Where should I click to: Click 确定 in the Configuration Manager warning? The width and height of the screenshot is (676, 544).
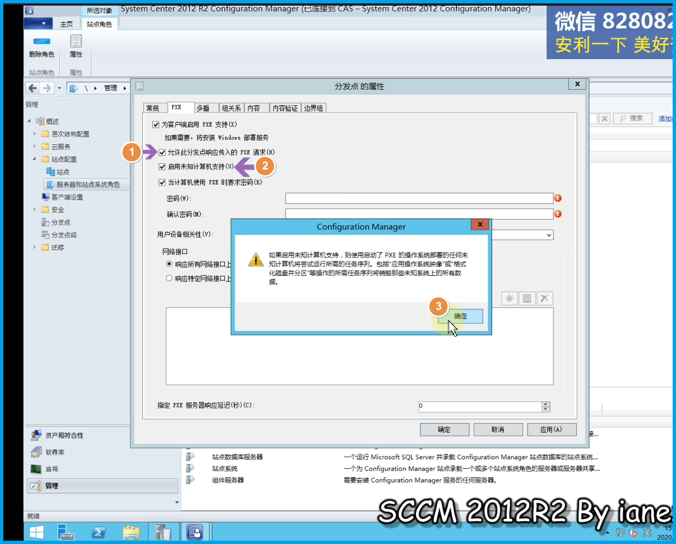pyautogui.click(x=460, y=316)
